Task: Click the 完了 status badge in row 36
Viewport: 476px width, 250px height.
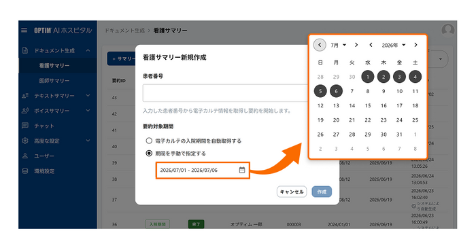Action: 196,224
